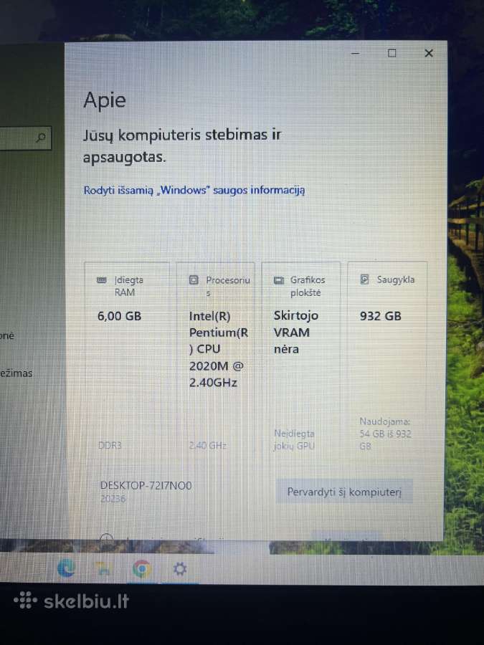Screen dimensions: 484x645
Task: Select the computer name DESKTOP-72I7NO0
Action: point(146,485)
